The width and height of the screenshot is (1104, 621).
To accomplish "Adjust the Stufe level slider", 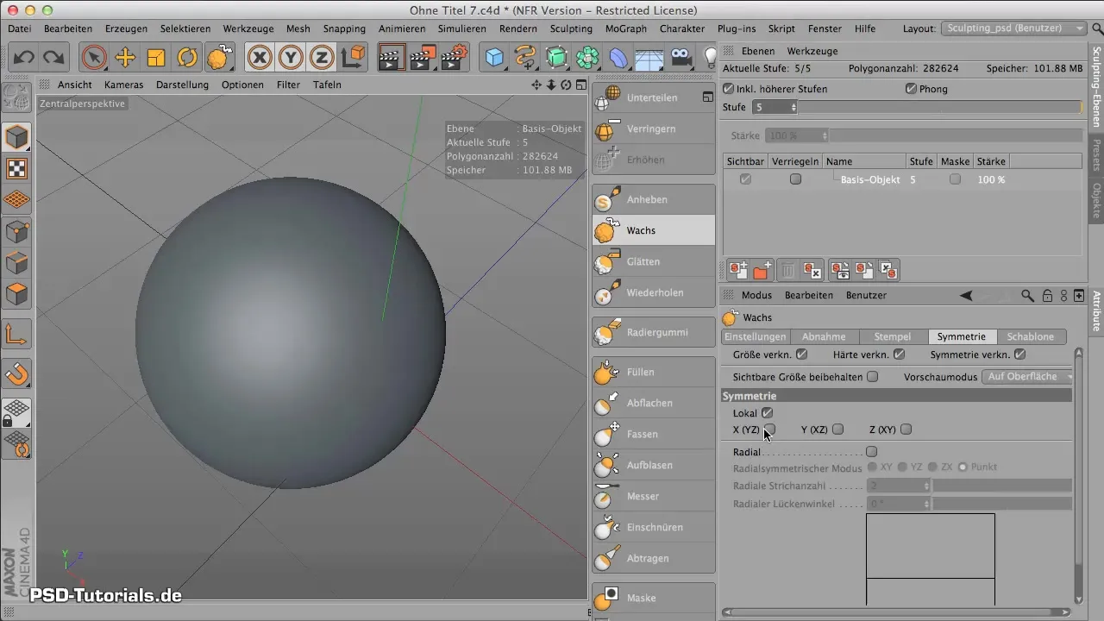I will tap(938, 108).
